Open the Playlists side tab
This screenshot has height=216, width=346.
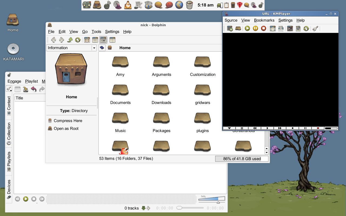9,161
